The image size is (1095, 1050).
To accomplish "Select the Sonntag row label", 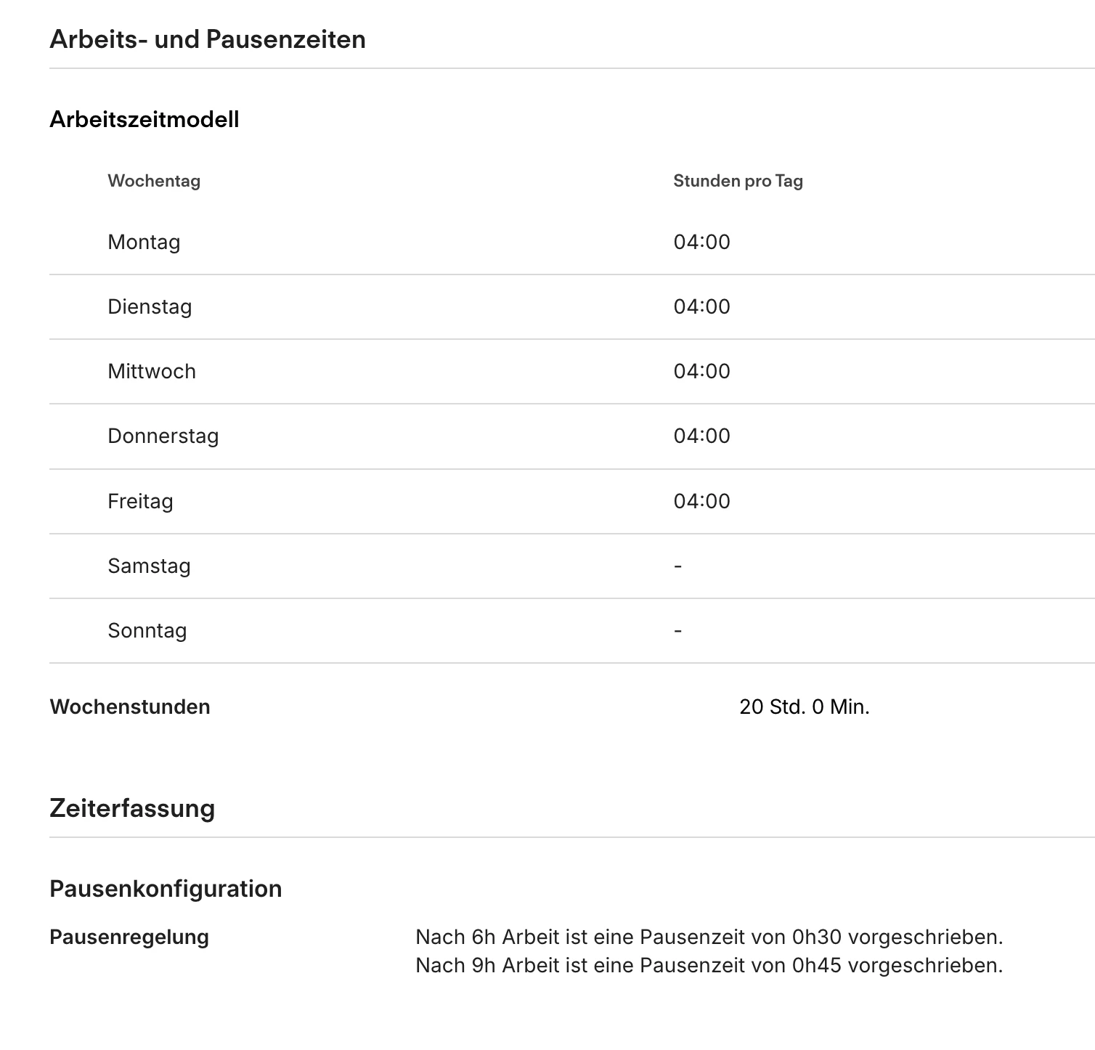I will [x=147, y=630].
